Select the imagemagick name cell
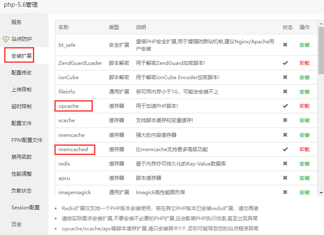 tap(75, 192)
